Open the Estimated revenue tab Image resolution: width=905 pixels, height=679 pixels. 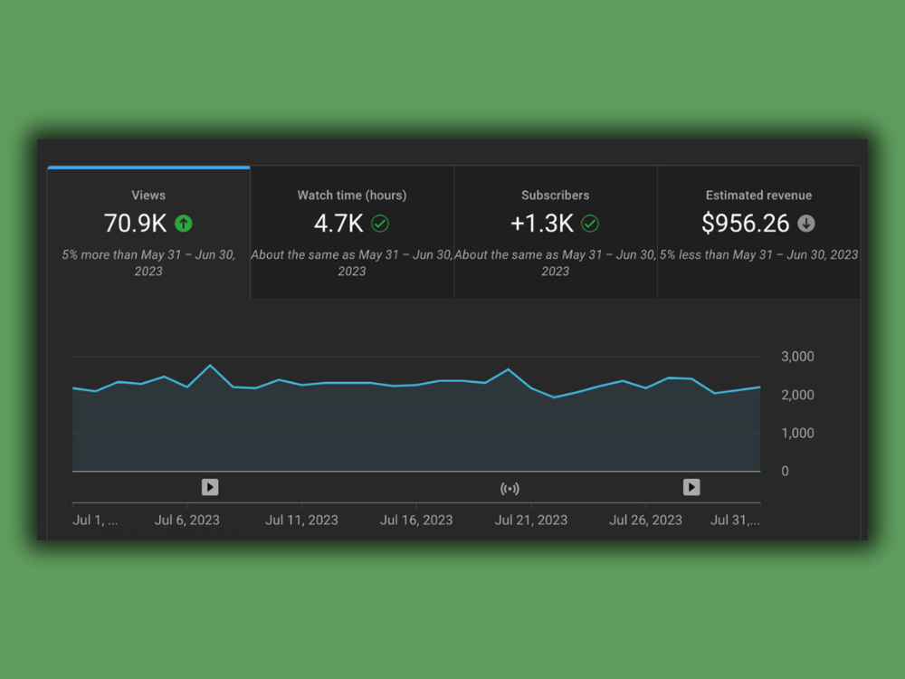tap(759, 232)
